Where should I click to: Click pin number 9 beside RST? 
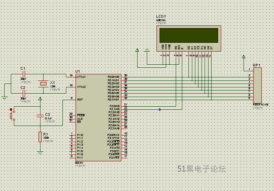72,98
